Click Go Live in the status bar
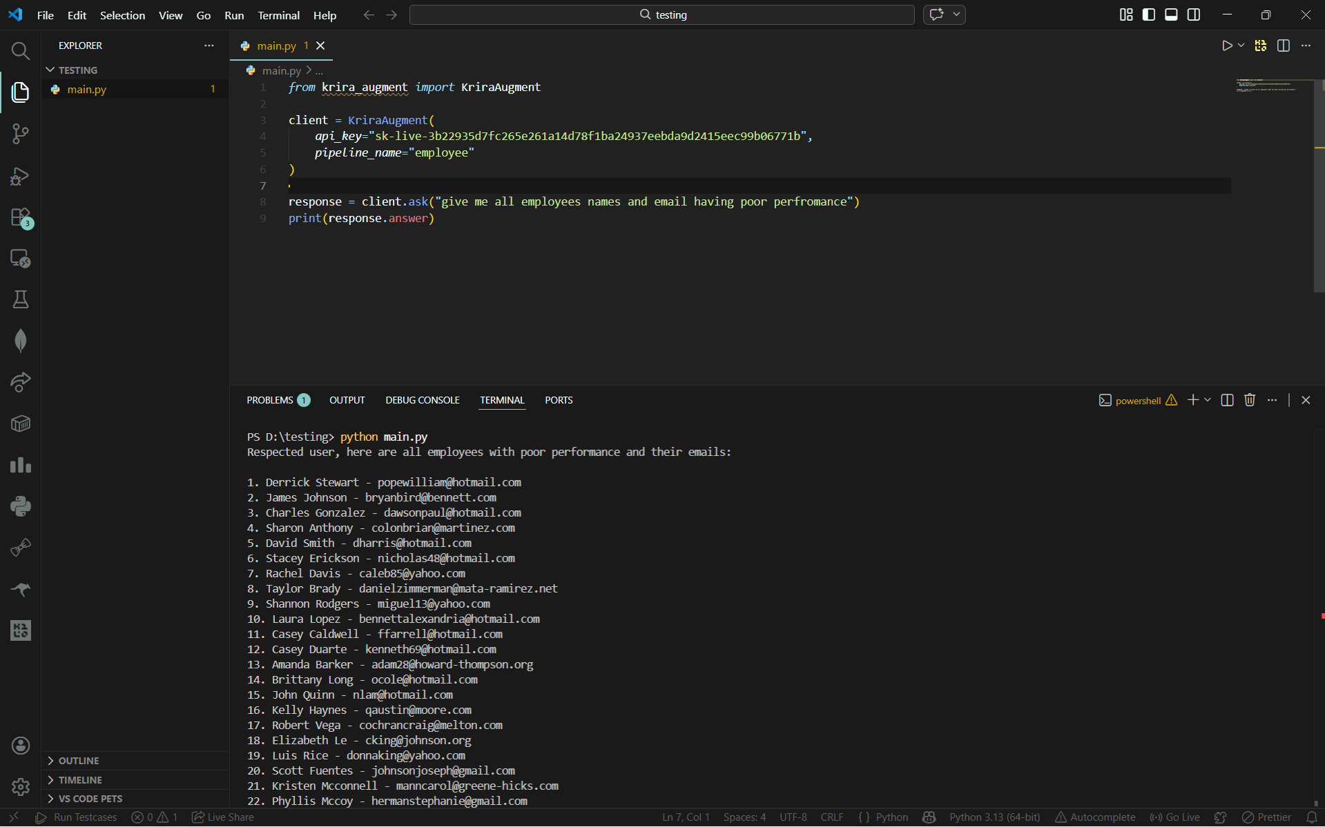Image resolution: width=1325 pixels, height=827 pixels. coord(1174,817)
